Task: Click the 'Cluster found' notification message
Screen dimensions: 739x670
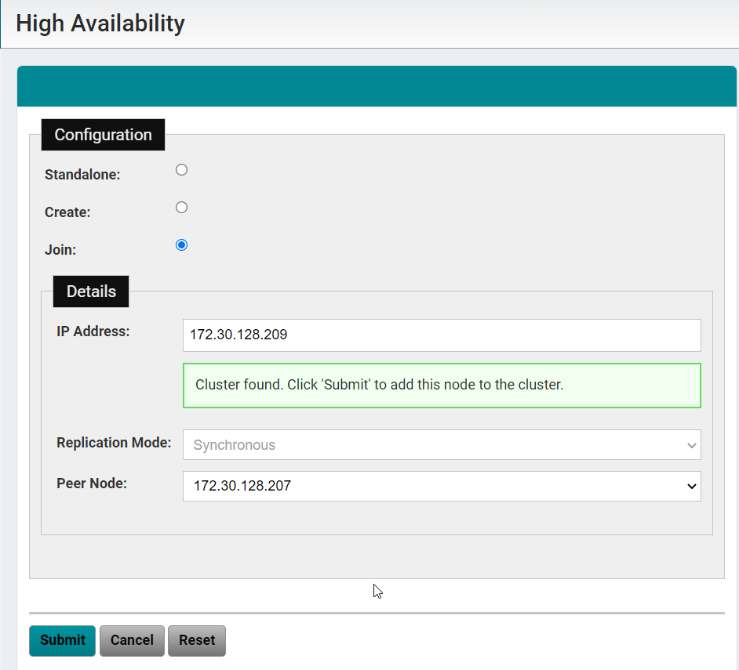Action: pos(441,386)
